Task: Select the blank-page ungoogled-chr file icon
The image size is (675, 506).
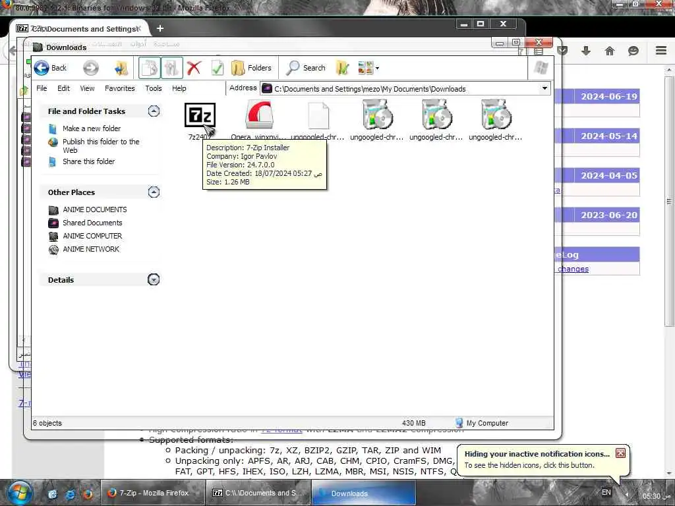Action: [318, 115]
